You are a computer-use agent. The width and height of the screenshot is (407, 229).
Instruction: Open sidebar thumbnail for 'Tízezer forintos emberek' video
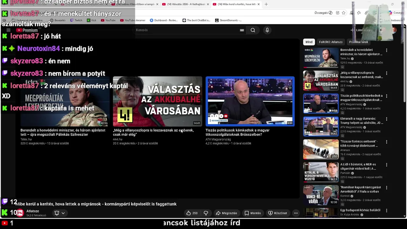pos(321,149)
